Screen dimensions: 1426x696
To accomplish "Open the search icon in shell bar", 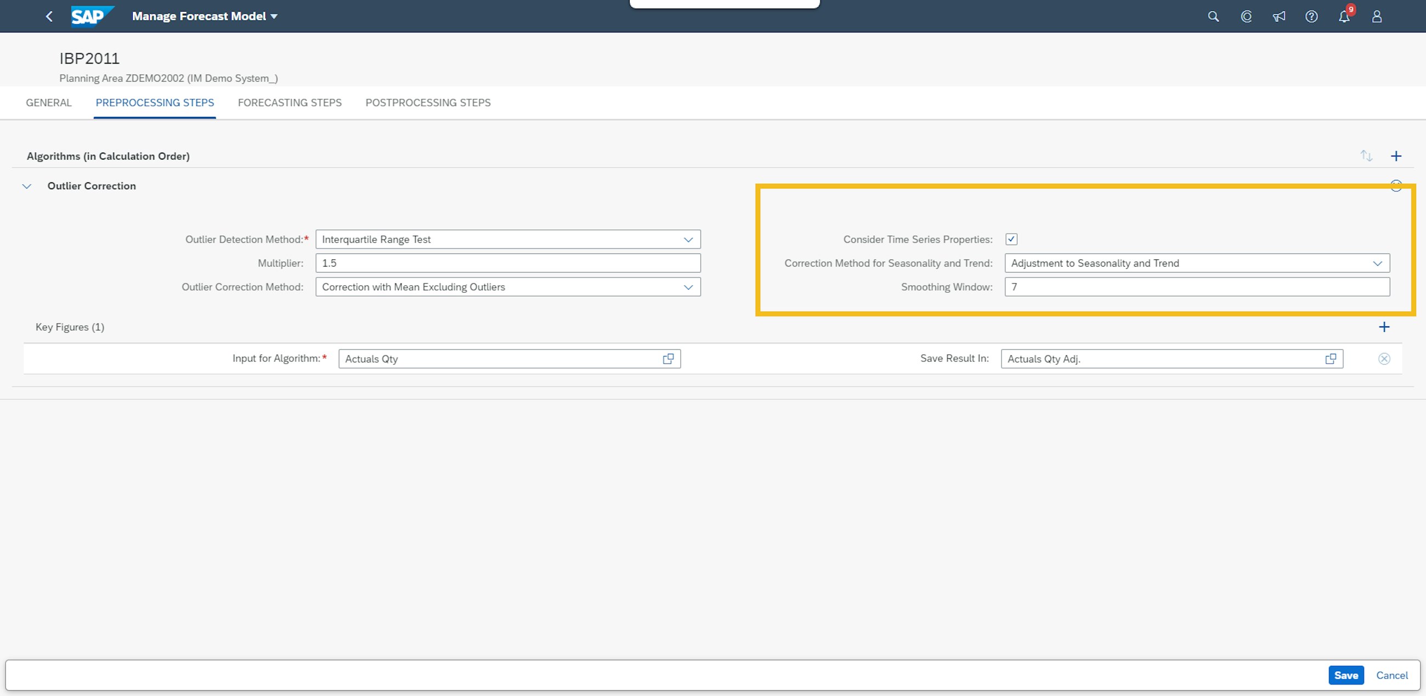I will (x=1213, y=16).
